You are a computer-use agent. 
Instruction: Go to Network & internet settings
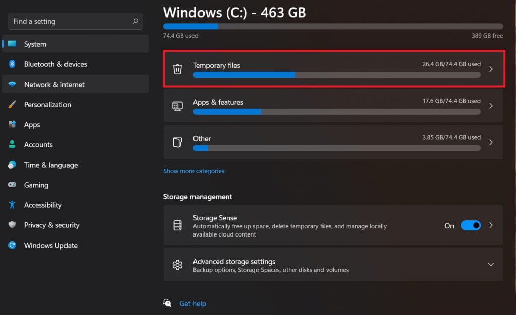[76, 84]
